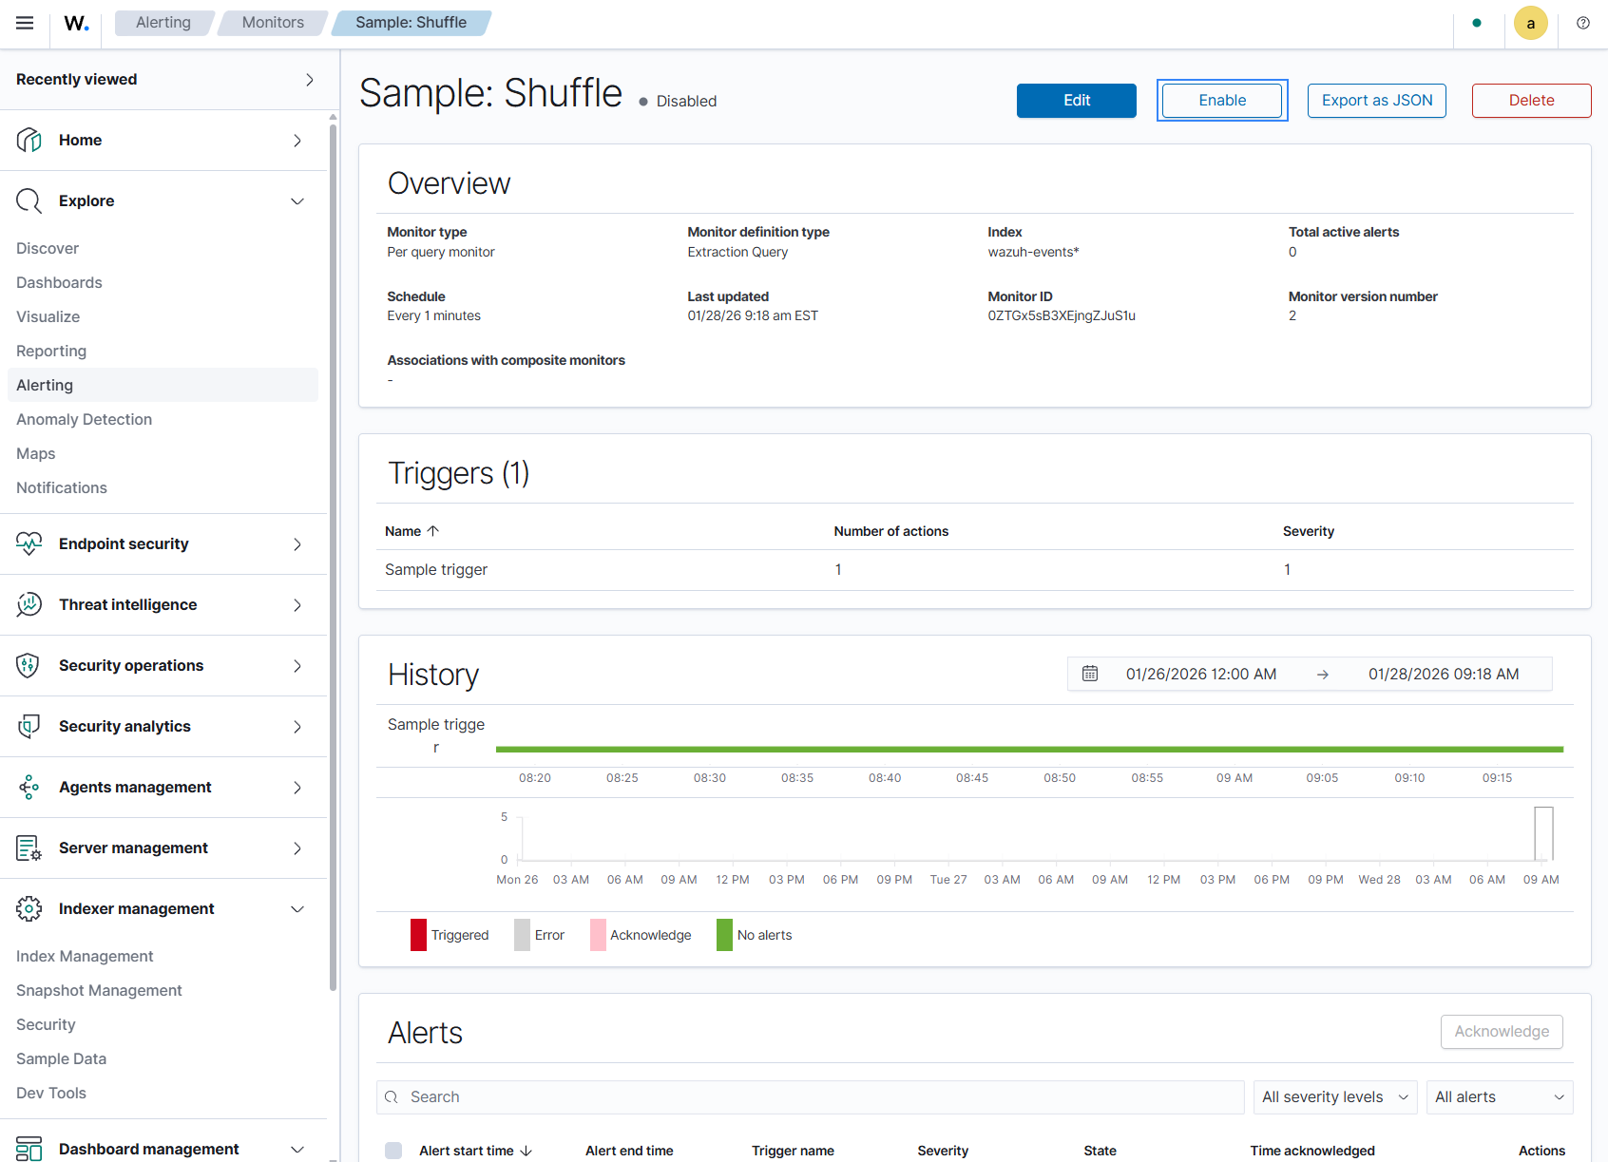Screen dimensions: 1608x1162
Task: Open Anomaly Detection in sidebar
Action: pyautogui.click(x=84, y=419)
